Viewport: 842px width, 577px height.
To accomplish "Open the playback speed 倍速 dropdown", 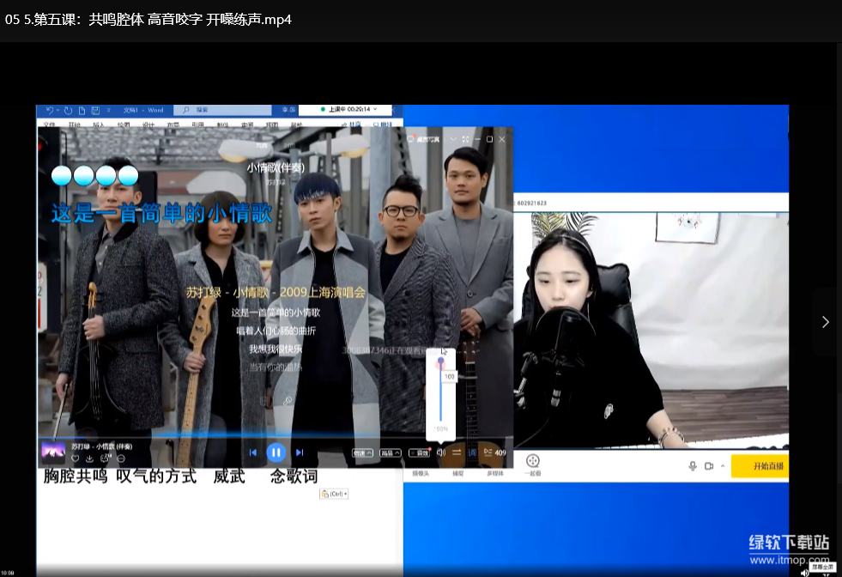I will 362,452.
